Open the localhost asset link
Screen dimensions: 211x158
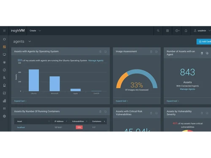[x=21, y=127]
